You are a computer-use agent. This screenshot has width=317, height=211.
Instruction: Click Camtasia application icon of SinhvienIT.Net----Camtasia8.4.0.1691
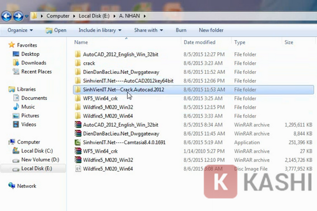point(78,142)
